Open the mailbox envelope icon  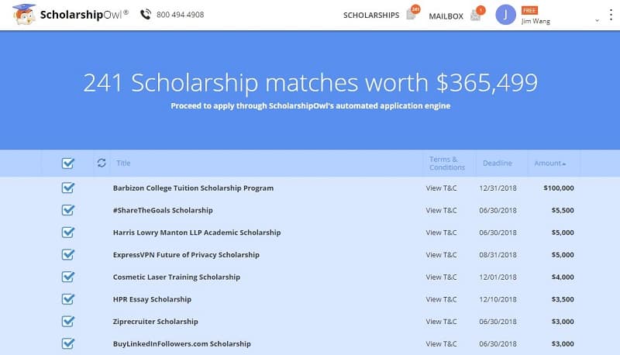[476, 15]
